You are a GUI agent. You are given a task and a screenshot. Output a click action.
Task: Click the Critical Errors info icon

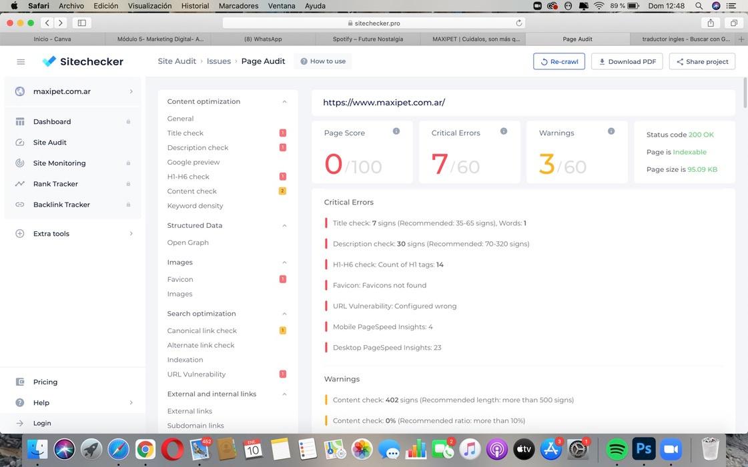(x=503, y=131)
